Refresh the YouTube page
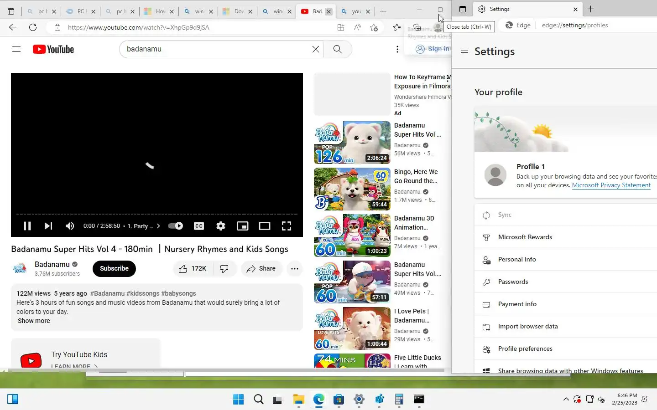 tap(33, 27)
